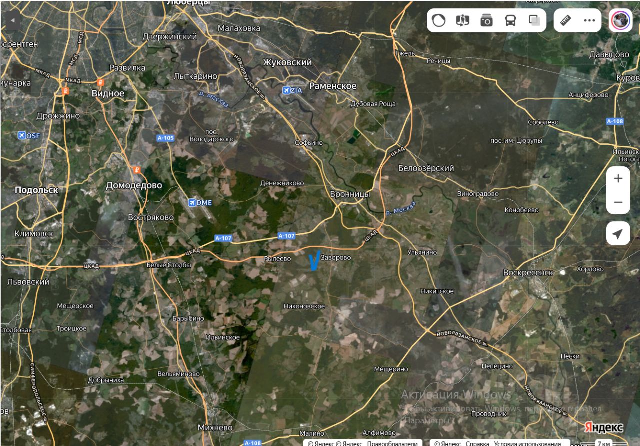
Task: Select the Подольск city label
Action: 36,190
